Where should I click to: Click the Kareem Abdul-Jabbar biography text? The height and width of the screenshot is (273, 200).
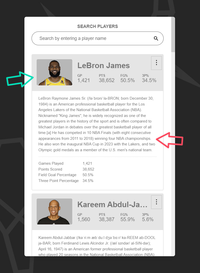pos(97,246)
